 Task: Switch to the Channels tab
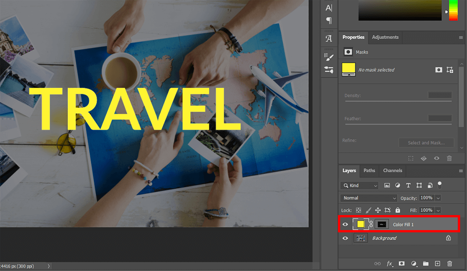tap(393, 171)
